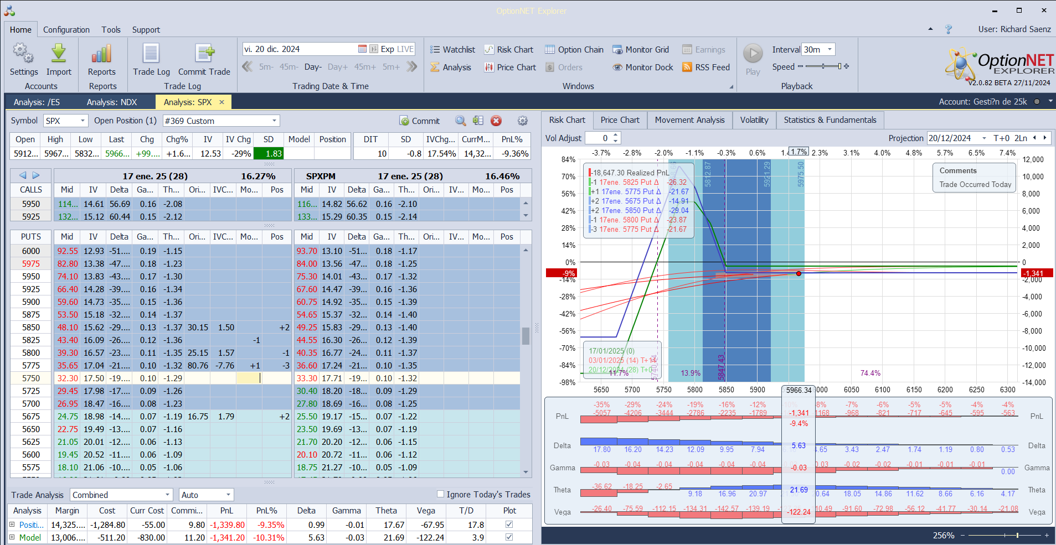Open the Projection date dropdown
This screenshot has height=545, width=1056.
click(x=984, y=138)
